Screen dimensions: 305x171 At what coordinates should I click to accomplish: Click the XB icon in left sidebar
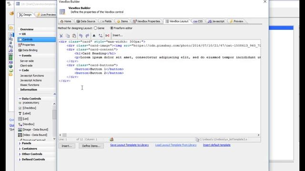pos(10,62)
